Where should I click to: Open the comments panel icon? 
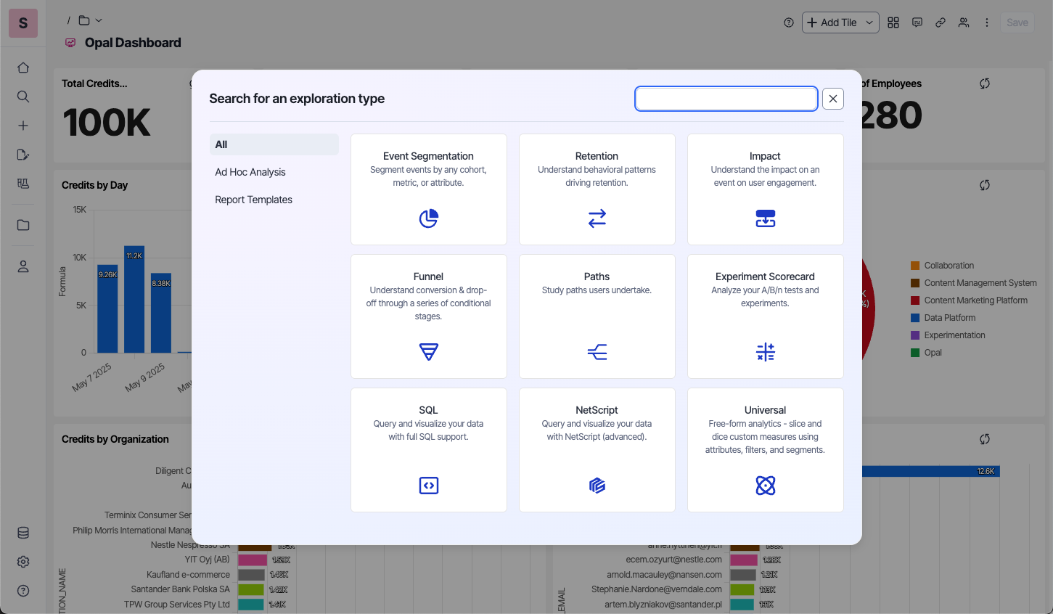point(917,22)
